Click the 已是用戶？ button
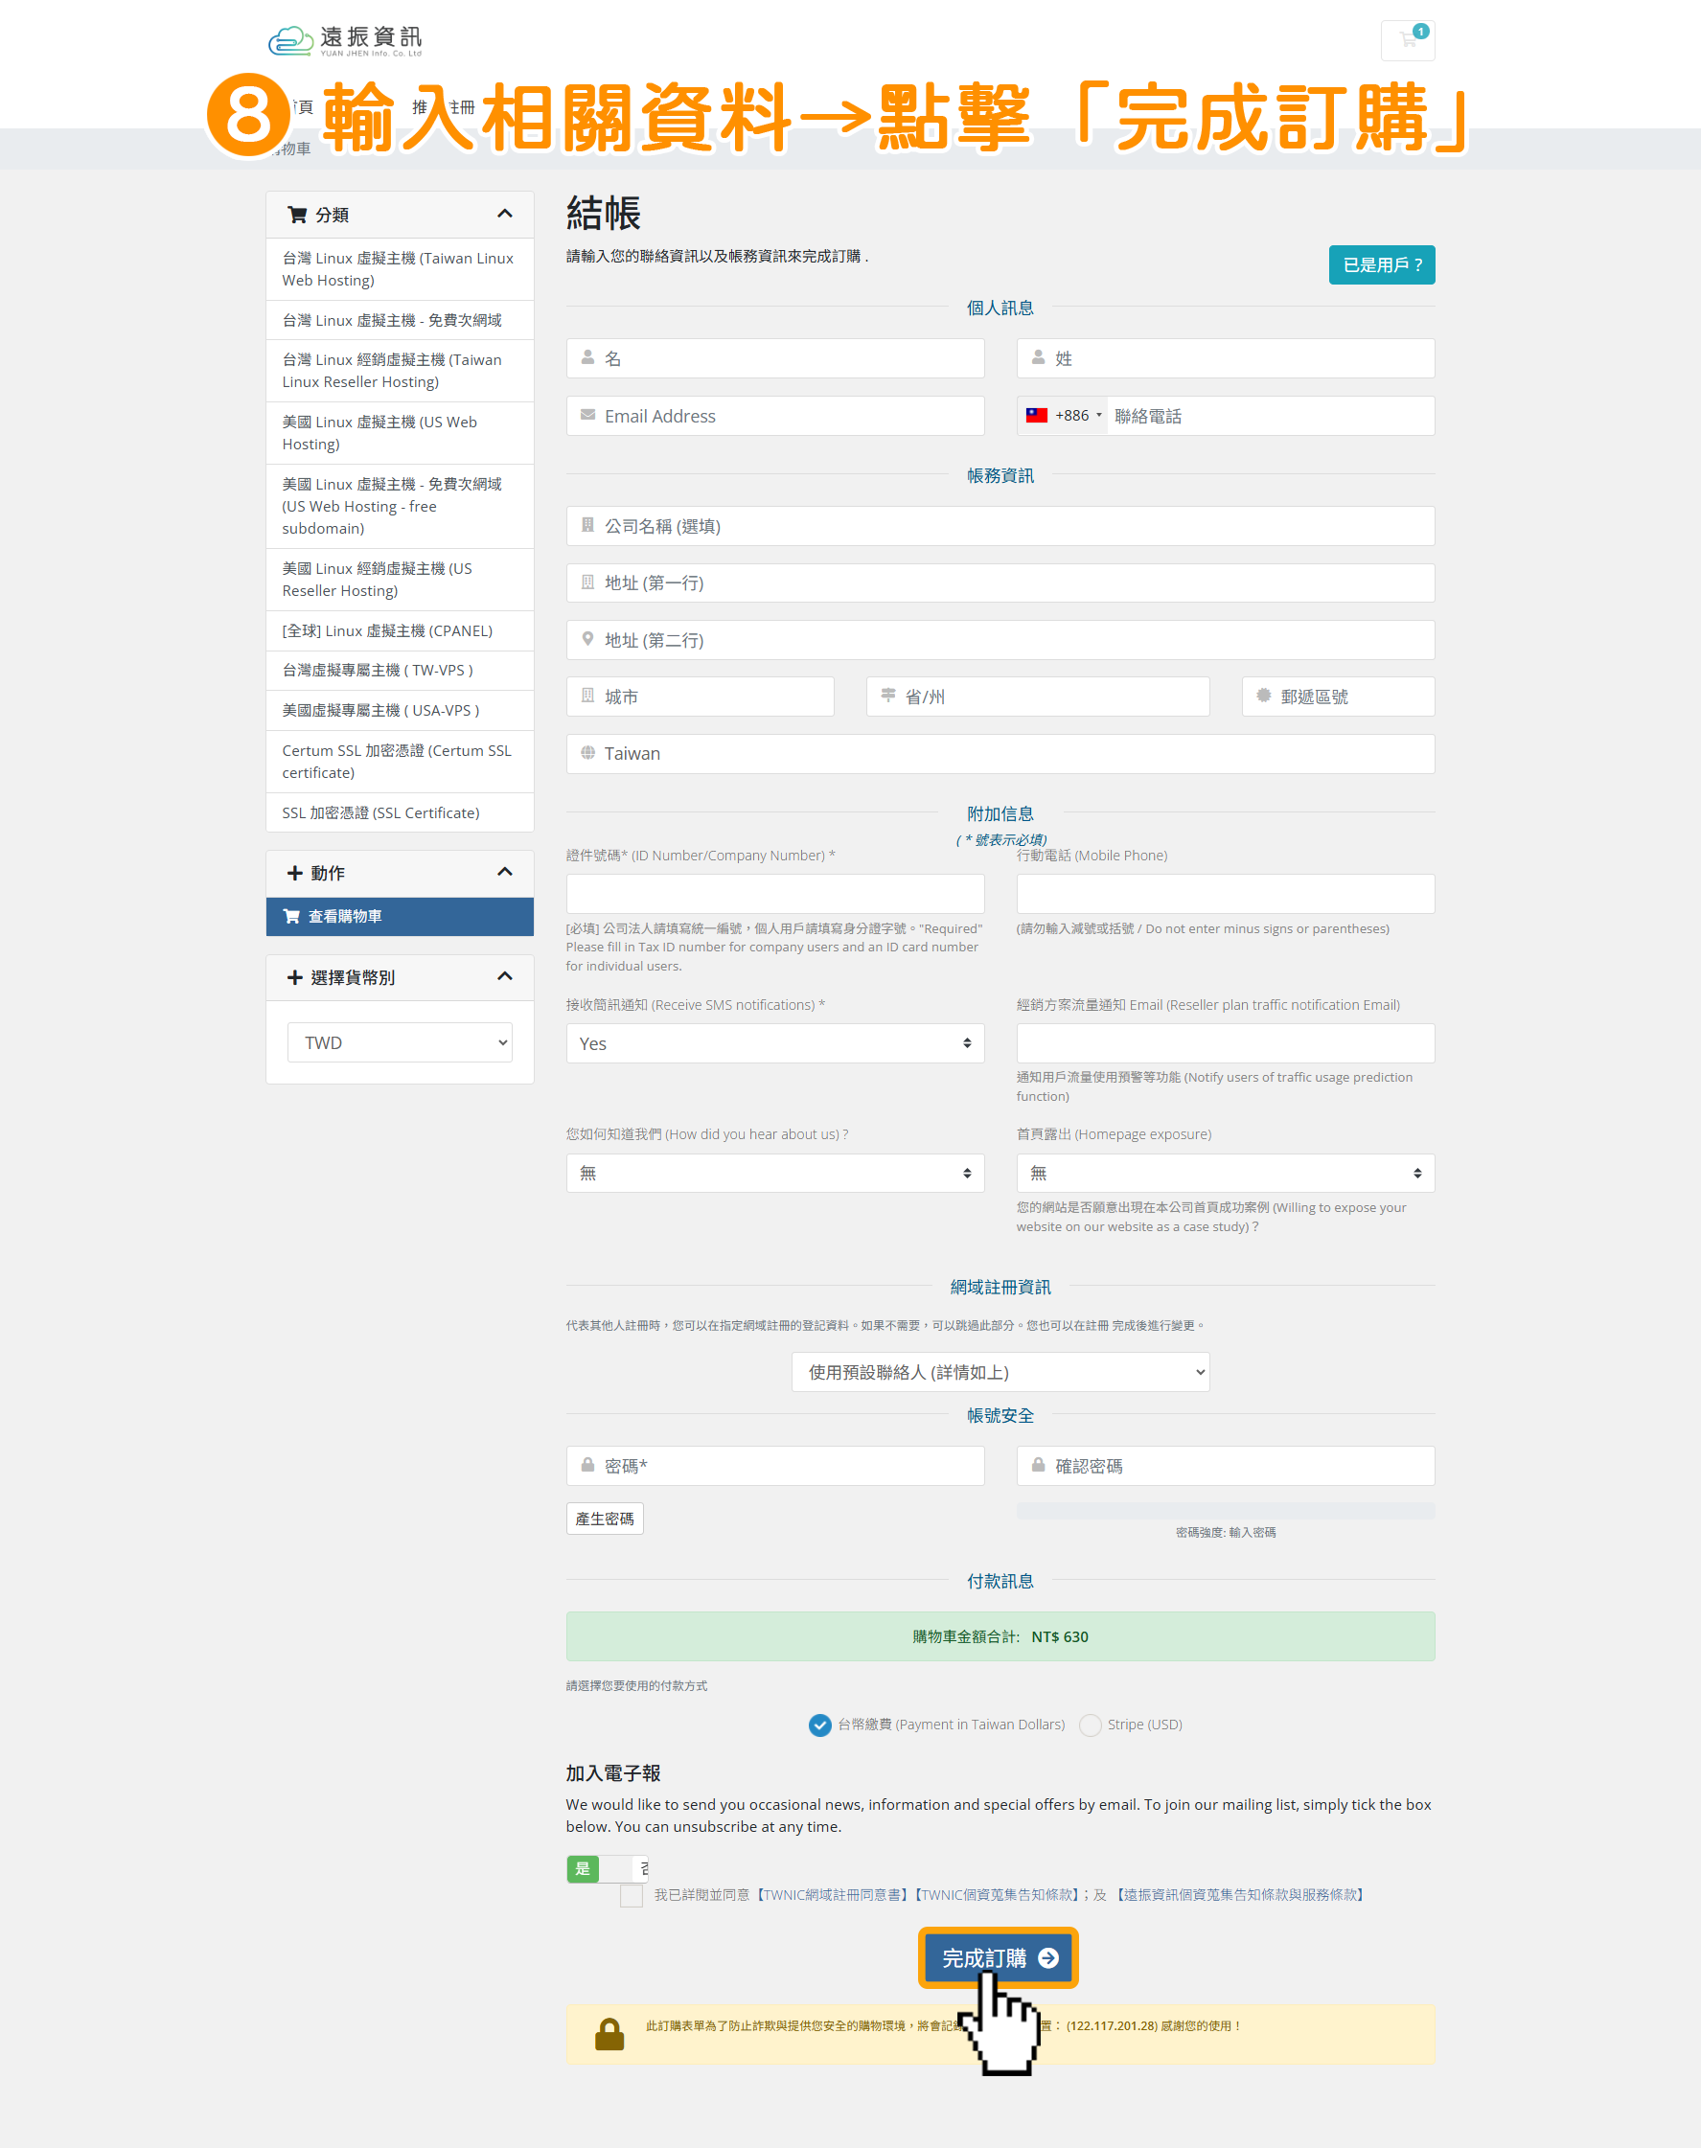 (x=1380, y=264)
